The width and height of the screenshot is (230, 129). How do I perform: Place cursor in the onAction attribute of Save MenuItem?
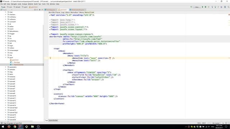pos(110,58)
